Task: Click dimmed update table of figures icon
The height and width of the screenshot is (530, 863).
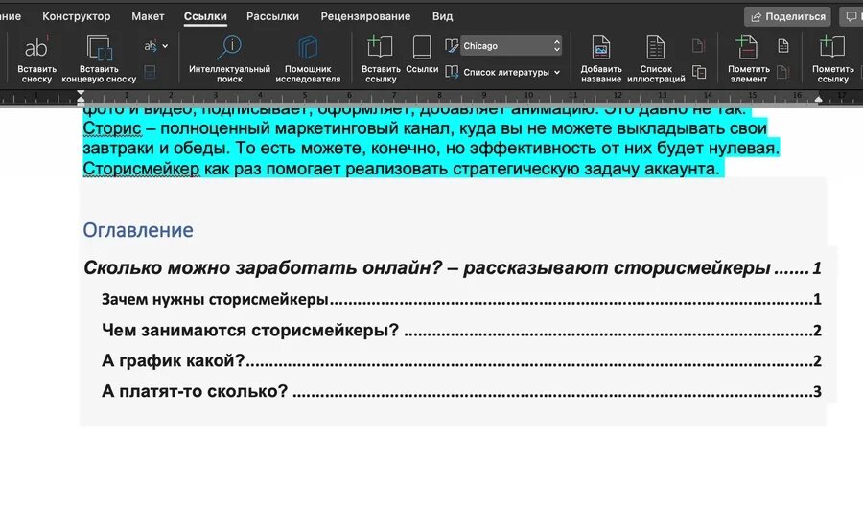Action: pos(698,46)
